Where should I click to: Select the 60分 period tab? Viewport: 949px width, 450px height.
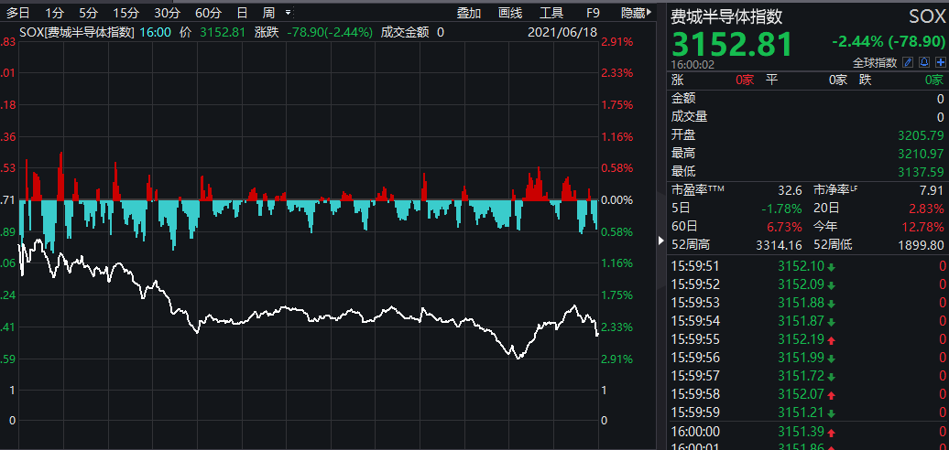tap(208, 13)
